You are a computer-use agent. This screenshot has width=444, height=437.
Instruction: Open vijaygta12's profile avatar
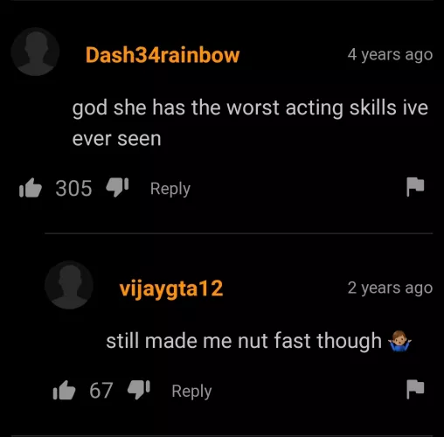pos(69,285)
